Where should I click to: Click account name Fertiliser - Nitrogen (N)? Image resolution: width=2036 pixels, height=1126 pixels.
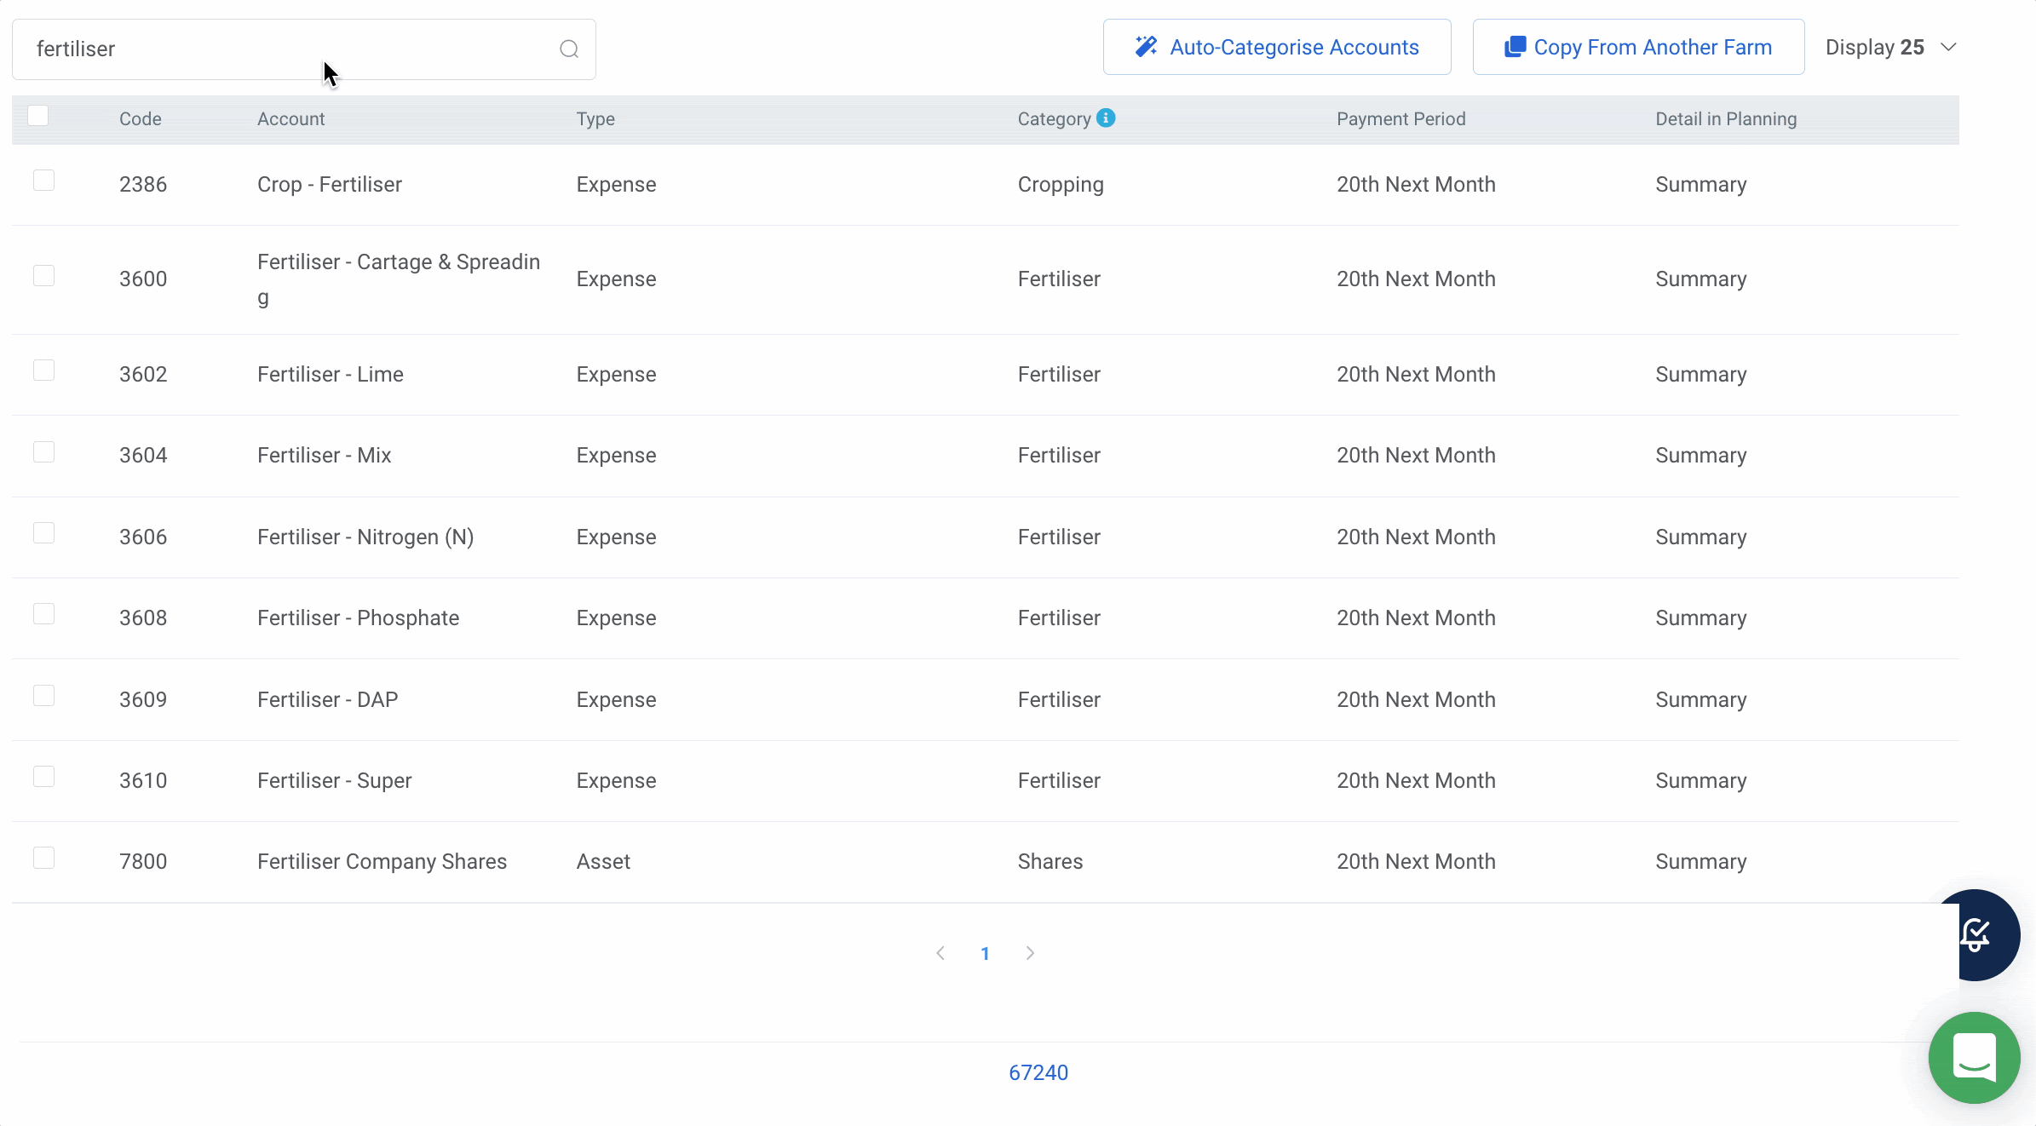click(365, 537)
